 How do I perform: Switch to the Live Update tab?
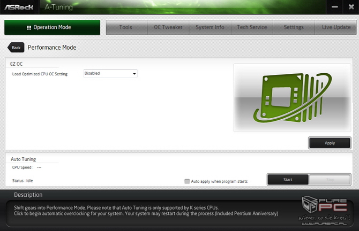tap(336, 27)
